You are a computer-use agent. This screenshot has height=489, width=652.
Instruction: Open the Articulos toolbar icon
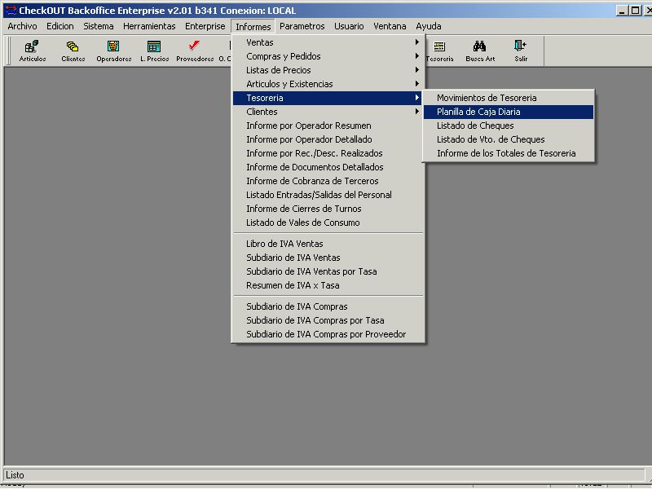(33, 51)
